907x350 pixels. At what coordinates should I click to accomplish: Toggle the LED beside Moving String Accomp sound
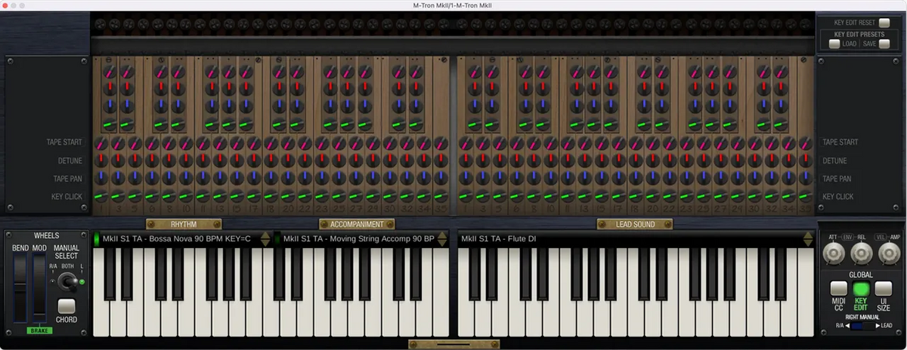pos(277,239)
